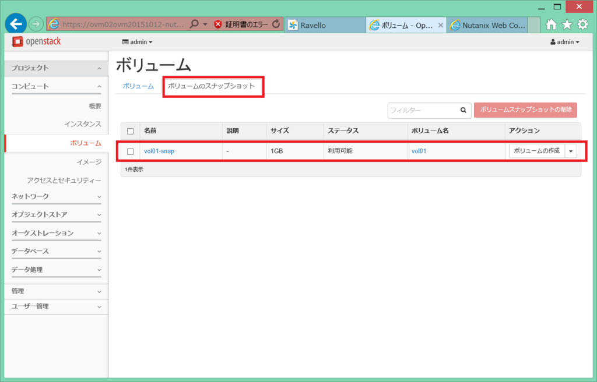Collapse the プロジェクト section

point(98,68)
